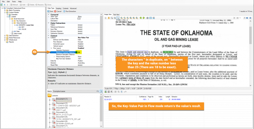254x129 pixels.
Task: Click the rotate left green icon
Action: coord(141,18)
